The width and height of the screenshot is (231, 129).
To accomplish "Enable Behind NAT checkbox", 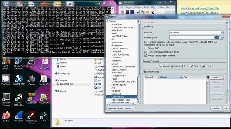I will 146,48.
